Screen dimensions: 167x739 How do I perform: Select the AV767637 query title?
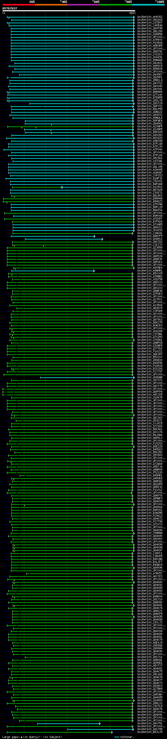(x=10, y=8)
